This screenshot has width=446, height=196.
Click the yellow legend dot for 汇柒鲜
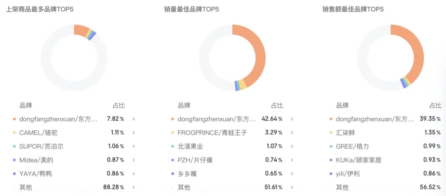click(331, 133)
